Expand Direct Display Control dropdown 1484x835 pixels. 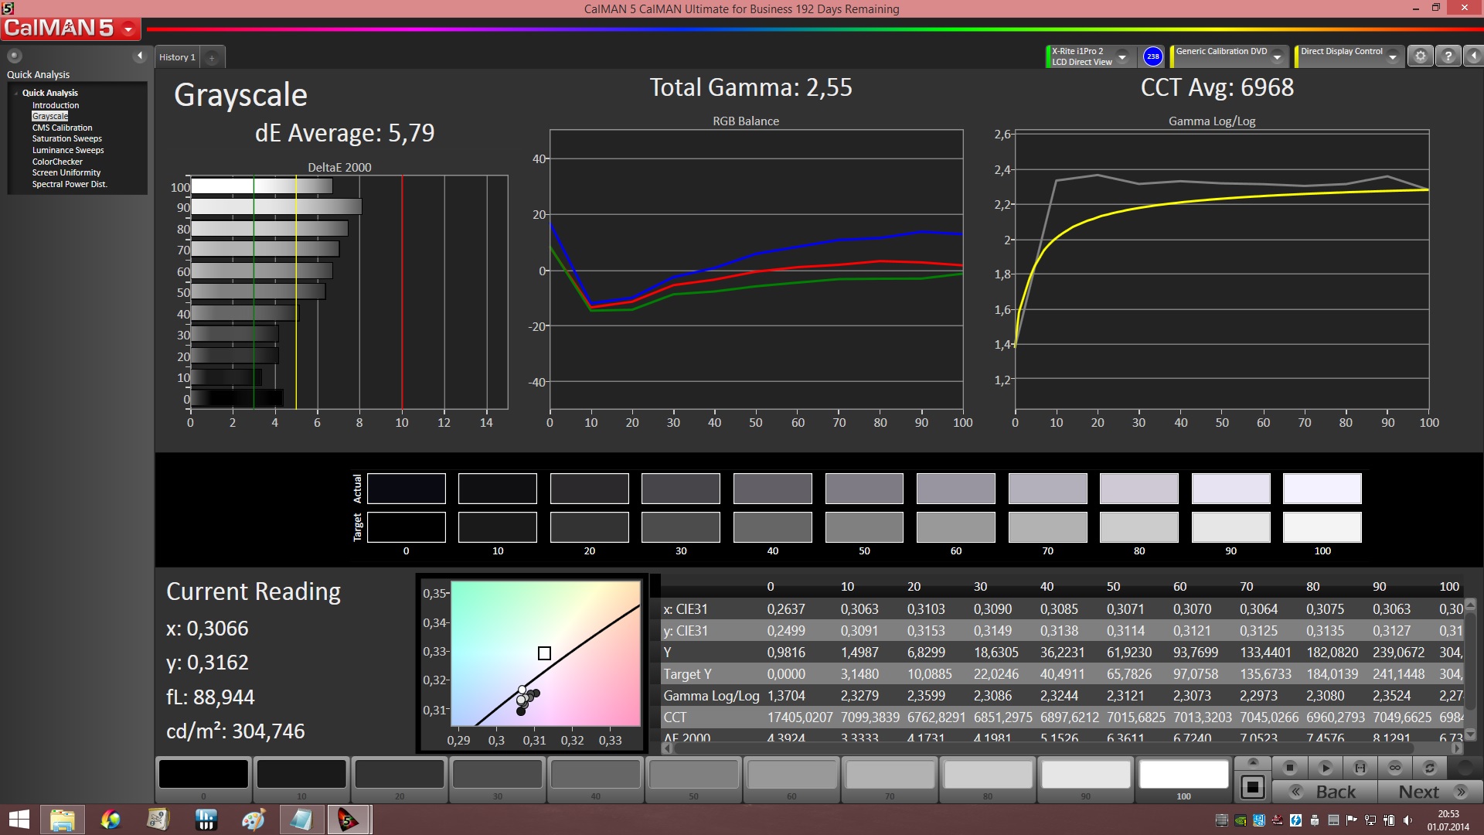tap(1393, 56)
